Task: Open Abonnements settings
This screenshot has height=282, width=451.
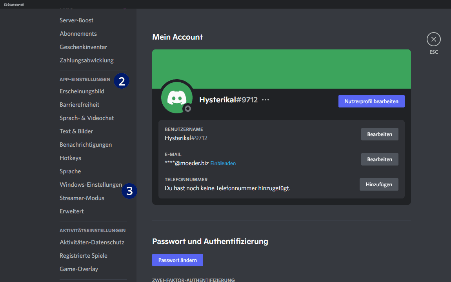Action: click(x=78, y=34)
